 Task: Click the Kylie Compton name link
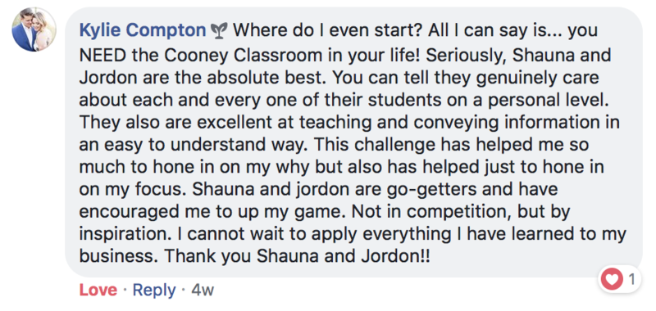tap(143, 30)
